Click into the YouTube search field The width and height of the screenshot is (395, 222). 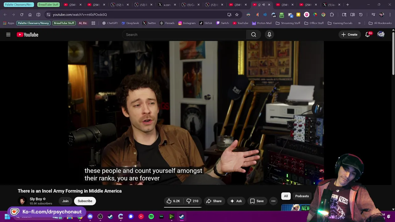(x=184, y=35)
